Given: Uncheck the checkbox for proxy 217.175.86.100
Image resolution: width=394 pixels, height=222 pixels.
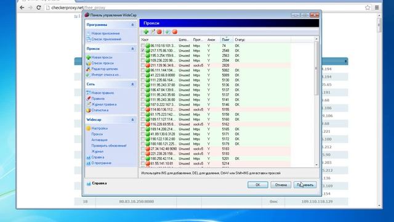Looking at the screenshot, I should click(143, 51).
